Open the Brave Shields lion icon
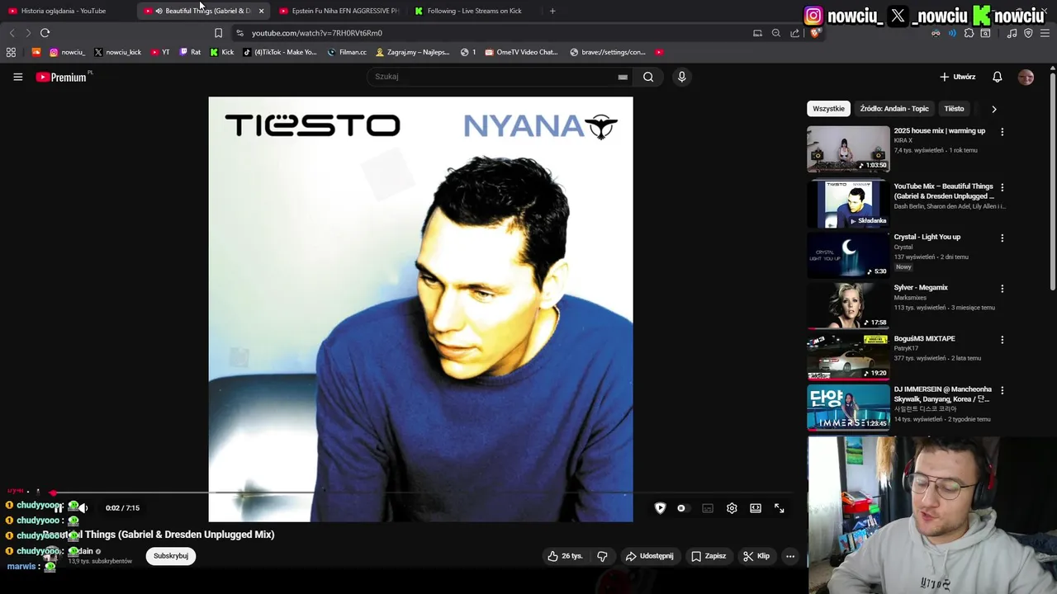The height and width of the screenshot is (594, 1057). (x=814, y=33)
